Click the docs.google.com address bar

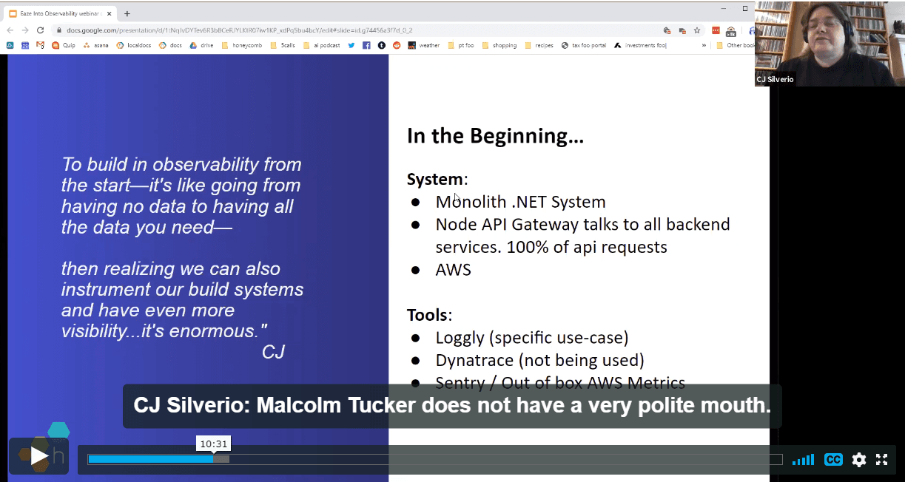point(296,30)
